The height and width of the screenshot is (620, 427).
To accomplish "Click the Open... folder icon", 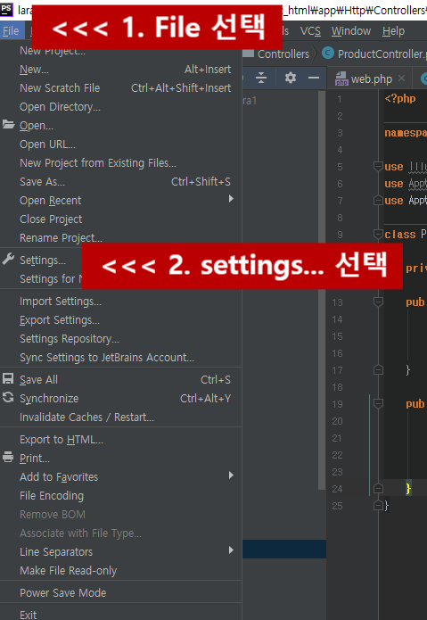I will click(8, 125).
